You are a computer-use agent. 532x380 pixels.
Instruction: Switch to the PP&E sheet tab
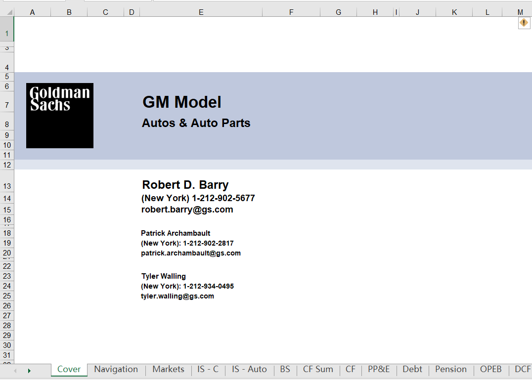click(379, 370)
